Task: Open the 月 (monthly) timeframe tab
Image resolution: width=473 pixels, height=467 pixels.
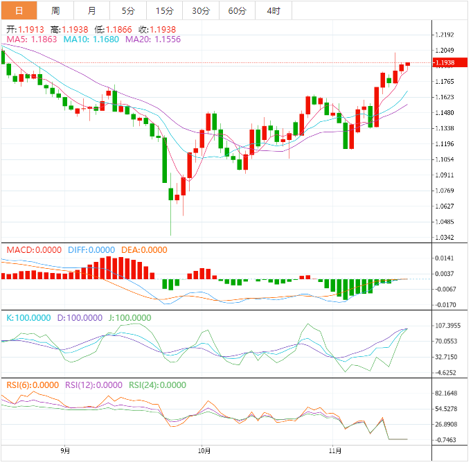Action: pos(92,10)
